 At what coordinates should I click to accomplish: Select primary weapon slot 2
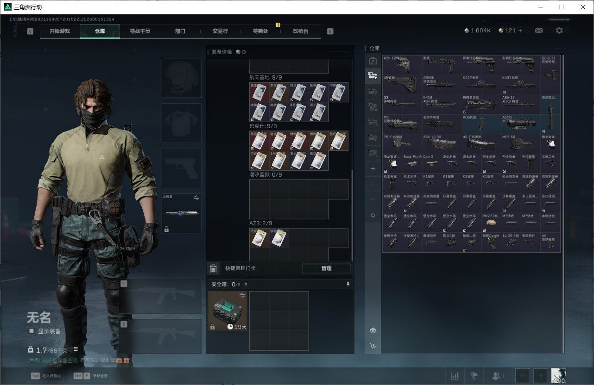tap(160, 336)
